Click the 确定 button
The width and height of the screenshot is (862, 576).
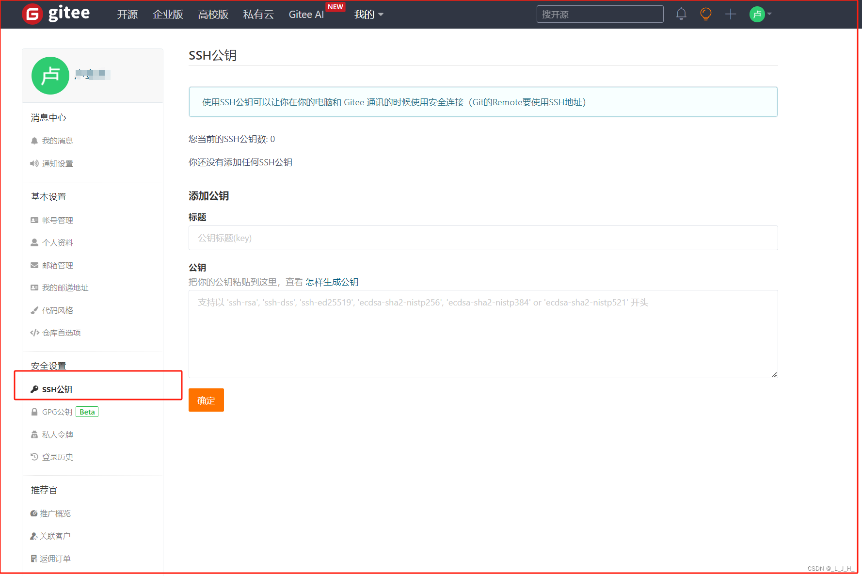[x=206, y=400]
